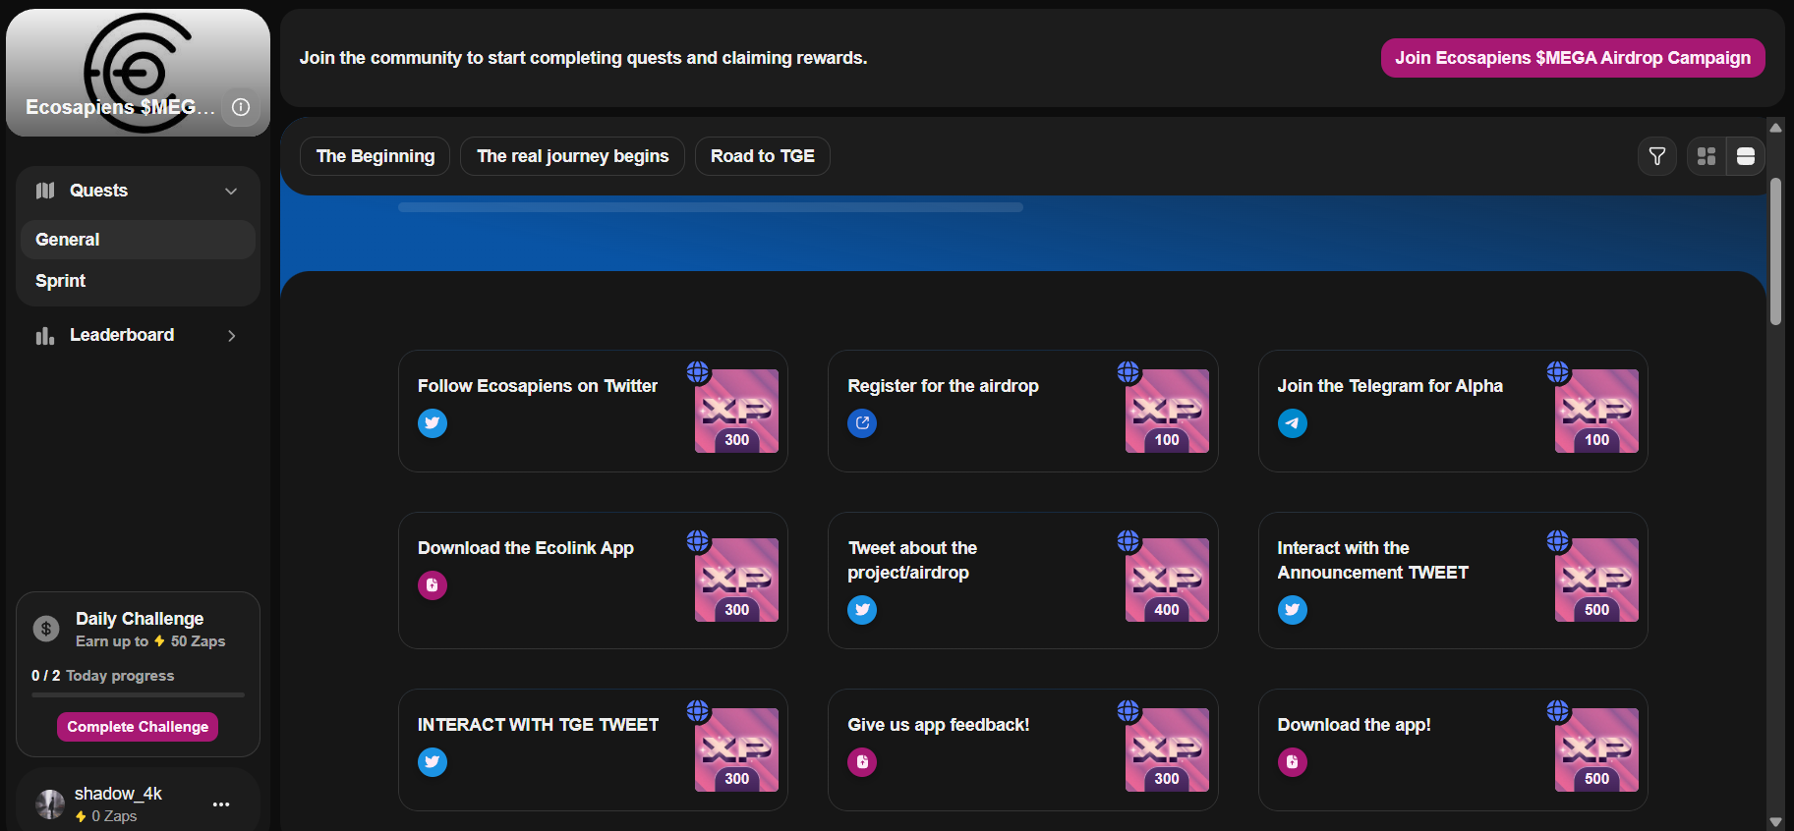This screenshot has height=831, width=1794.
Task: Click globe icon on app feedback card
Action: [x=1128, y=711]
